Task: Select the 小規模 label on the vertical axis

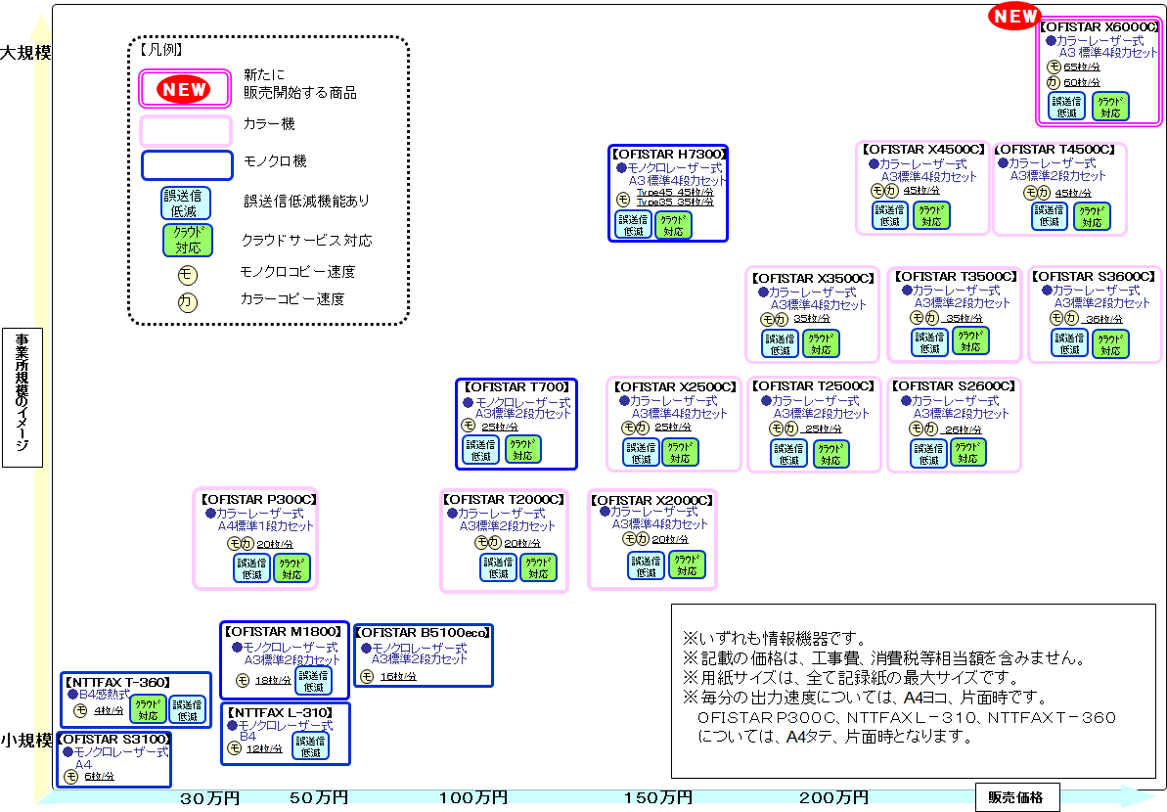Action: click(x=25, y=741)
